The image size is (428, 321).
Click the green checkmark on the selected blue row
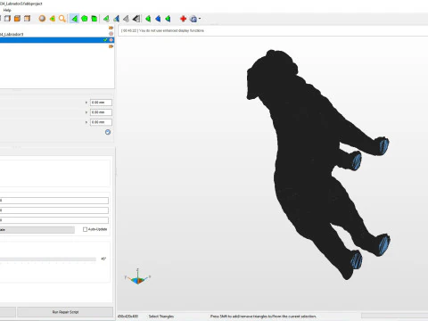(x=105, y=40)
